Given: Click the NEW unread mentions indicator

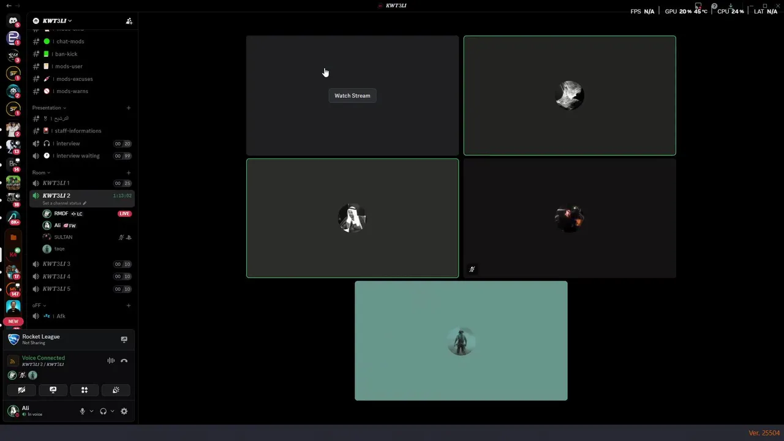Looking at the screenshot, I should (13, 322).
